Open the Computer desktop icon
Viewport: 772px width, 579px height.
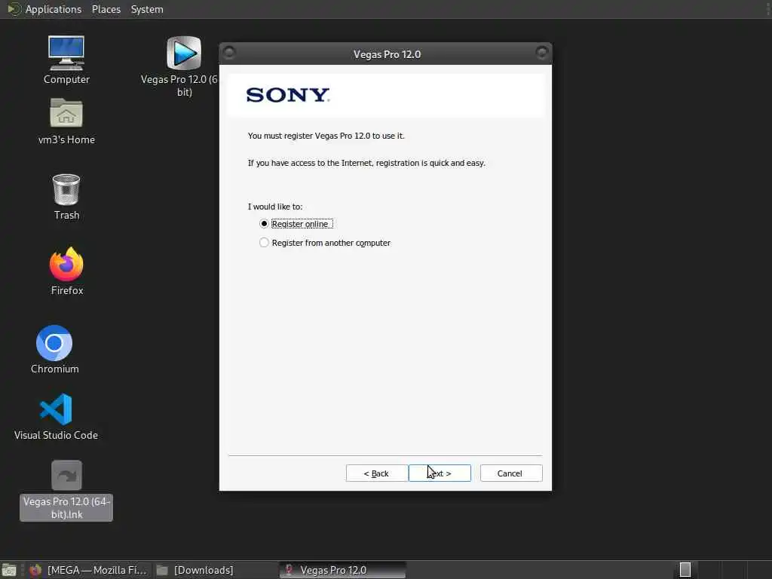[66, 60]
